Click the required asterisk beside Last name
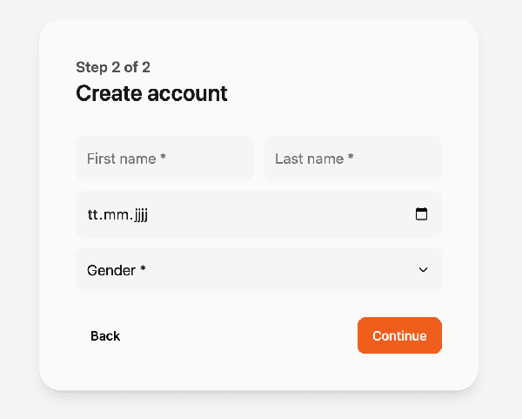 tap(351, 159)
